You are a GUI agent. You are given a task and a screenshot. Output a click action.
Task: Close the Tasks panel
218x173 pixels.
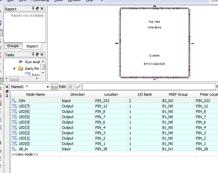tap(42, 55)
